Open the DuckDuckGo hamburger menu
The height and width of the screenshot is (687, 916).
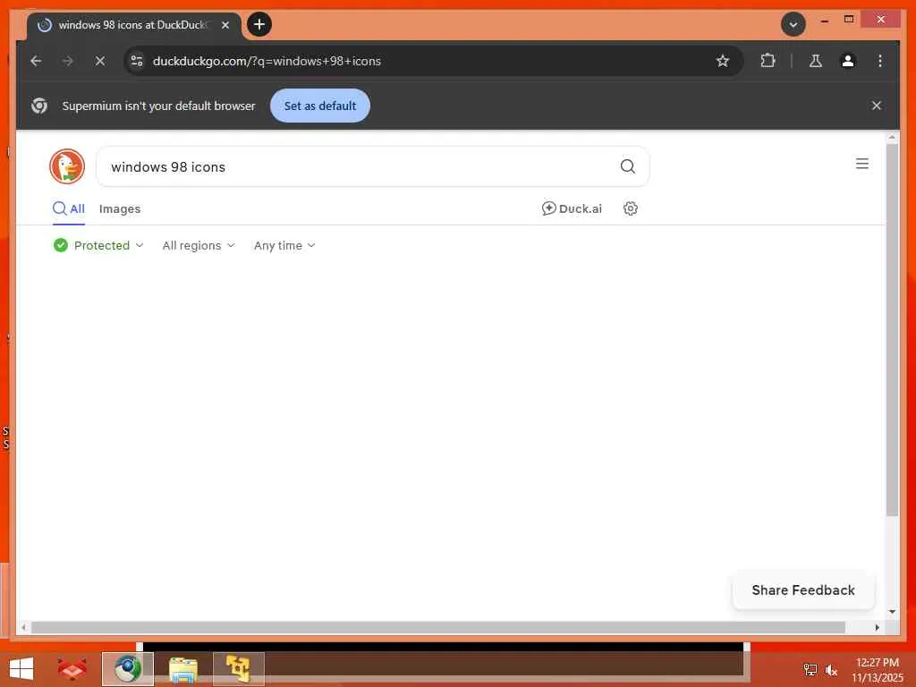(862, 164)
